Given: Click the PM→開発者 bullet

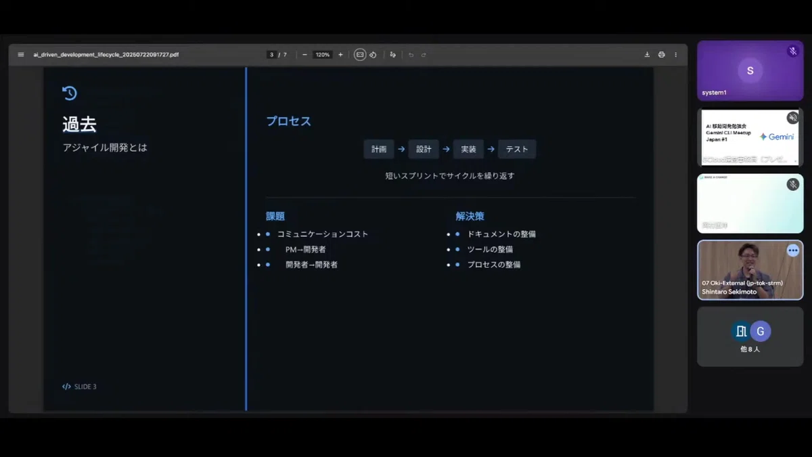Looking at the screenshot, I should coord(305,250).
